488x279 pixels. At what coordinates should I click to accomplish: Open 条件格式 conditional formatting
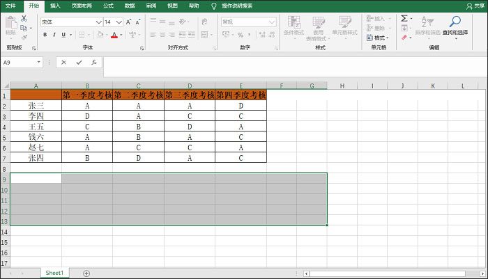click(293, 28)
